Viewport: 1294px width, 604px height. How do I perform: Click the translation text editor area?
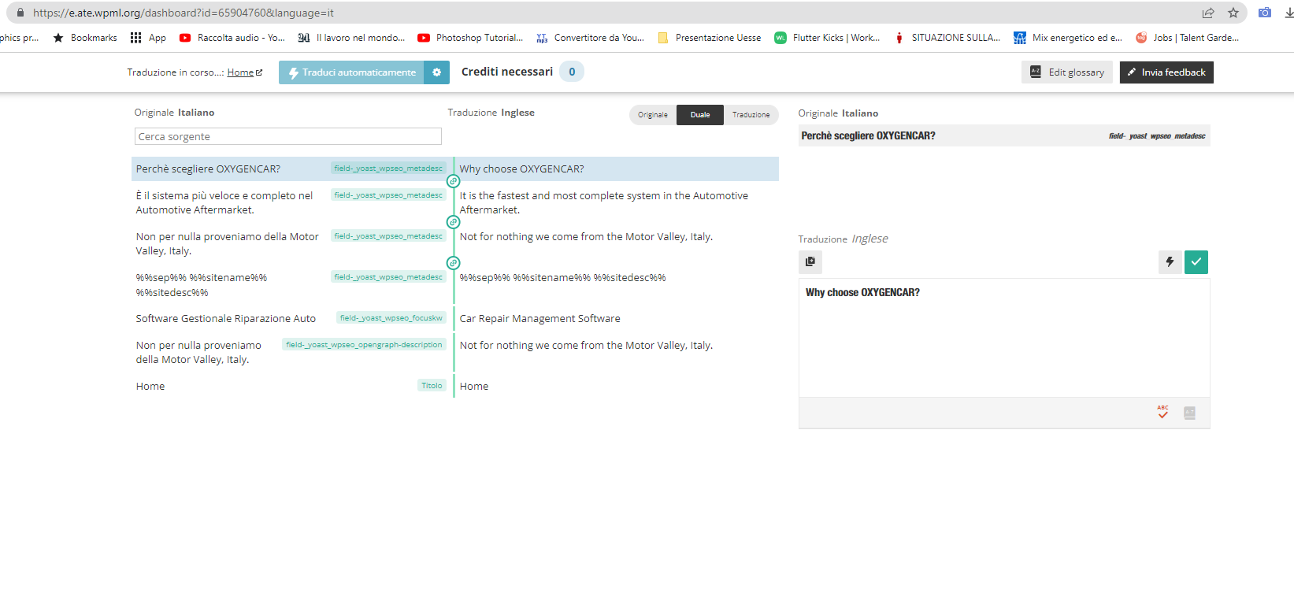coord(1004,338)
